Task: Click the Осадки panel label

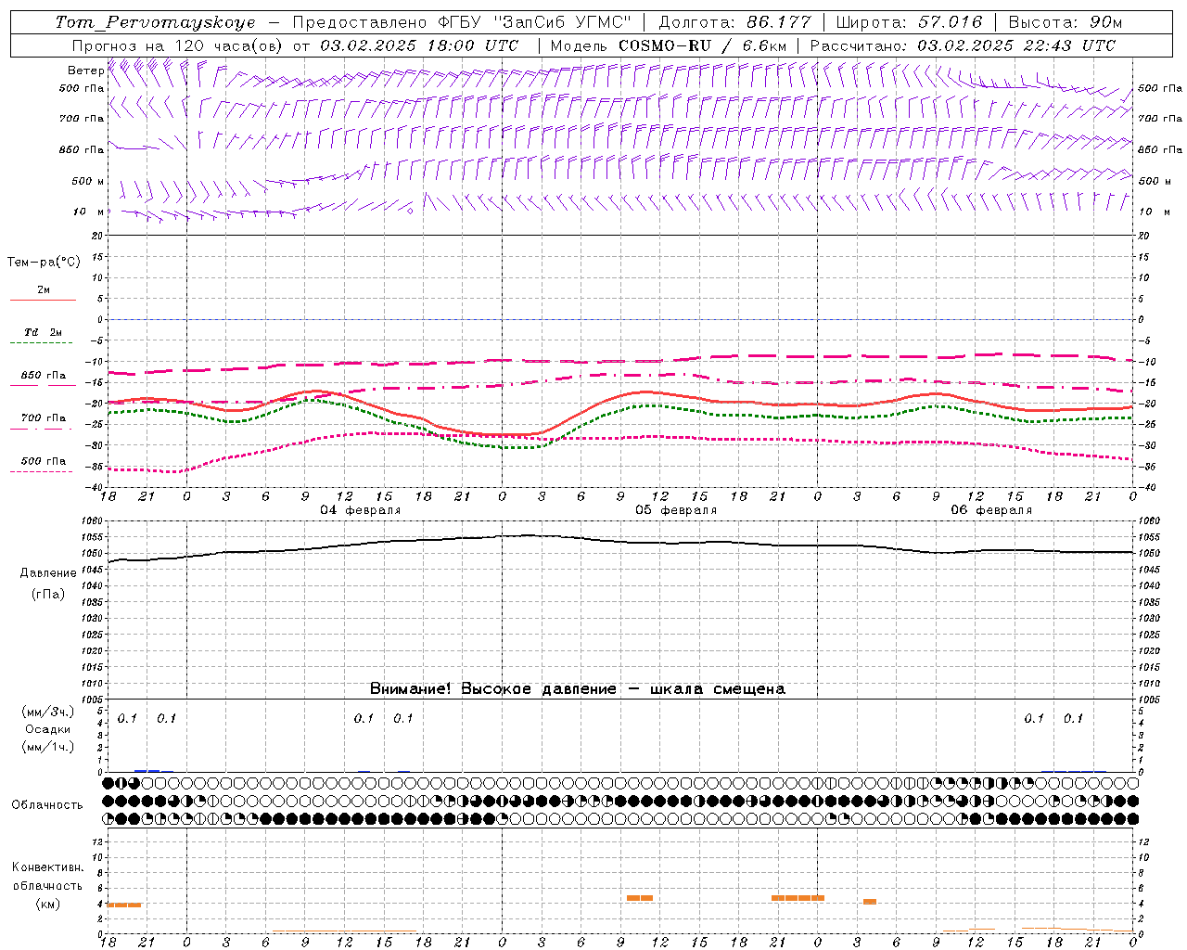Action: [x=48, y=729]
